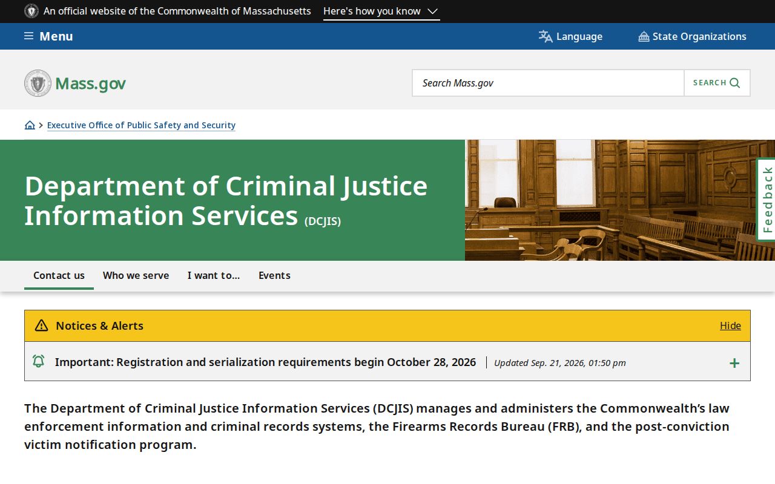Open Executive Office of Public Safety and Security link

(141, 125)
